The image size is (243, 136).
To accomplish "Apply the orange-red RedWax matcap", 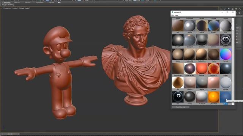I will point(202,68).
